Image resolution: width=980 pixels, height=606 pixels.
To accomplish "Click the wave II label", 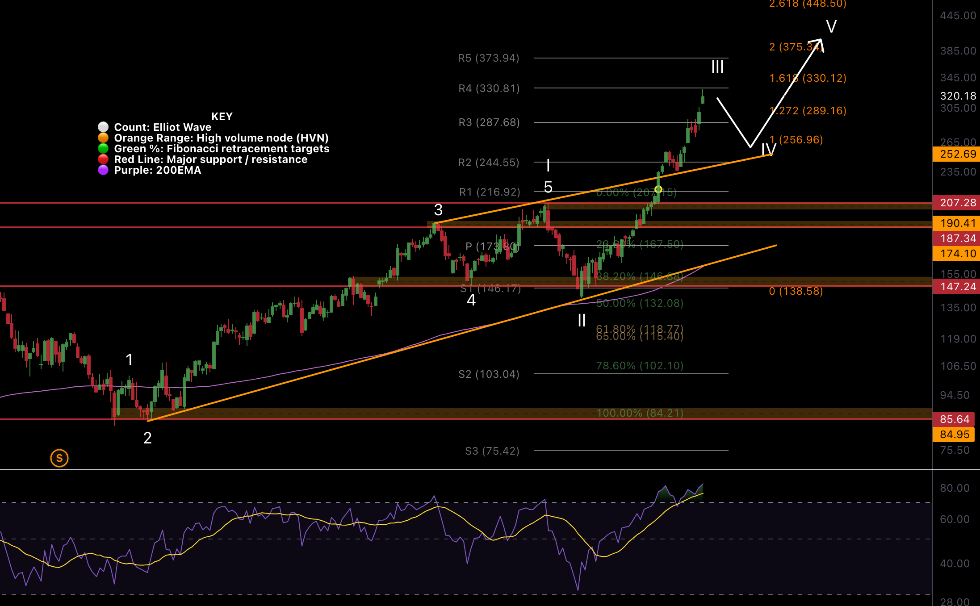I will tap(582, 320).
